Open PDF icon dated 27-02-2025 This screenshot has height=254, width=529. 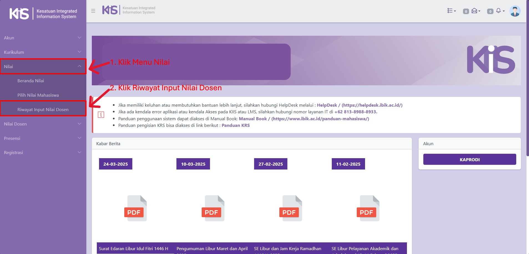point(290,208)
